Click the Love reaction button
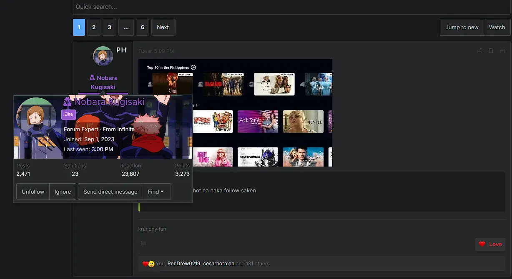This screenshot has width=512, height=279. tap(490, 244)
